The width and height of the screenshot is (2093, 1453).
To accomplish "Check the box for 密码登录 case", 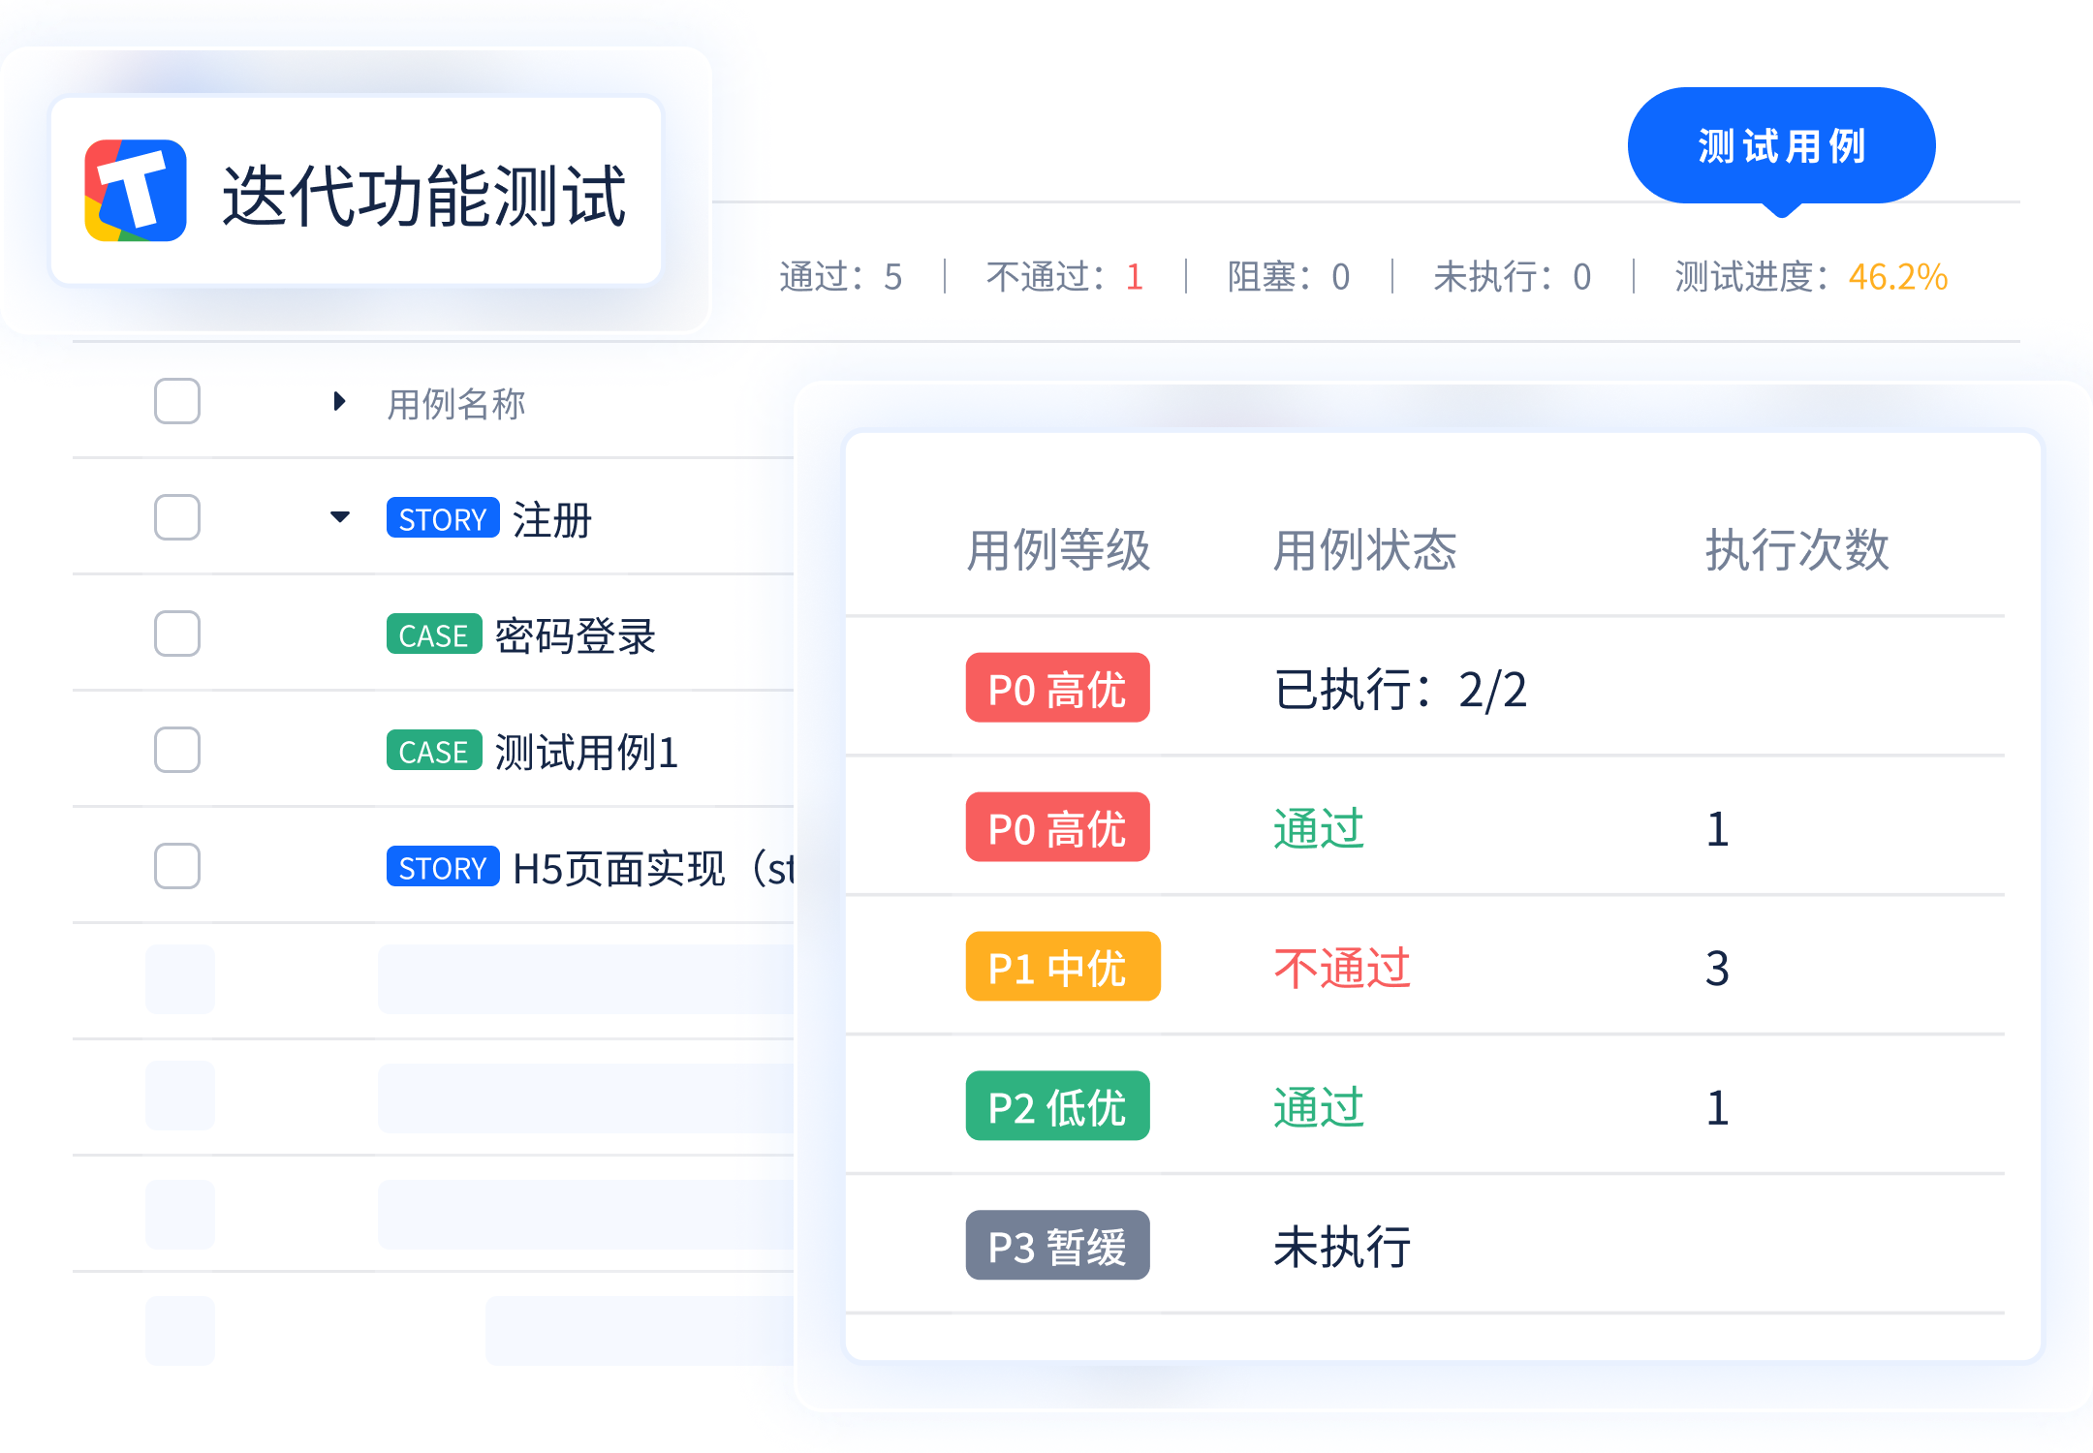I will click(177, 634).
